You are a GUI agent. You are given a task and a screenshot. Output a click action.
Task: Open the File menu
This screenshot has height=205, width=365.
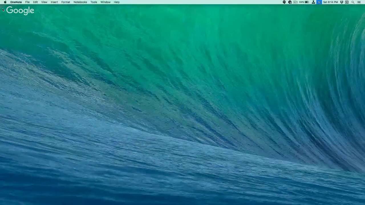coord(27,2)
